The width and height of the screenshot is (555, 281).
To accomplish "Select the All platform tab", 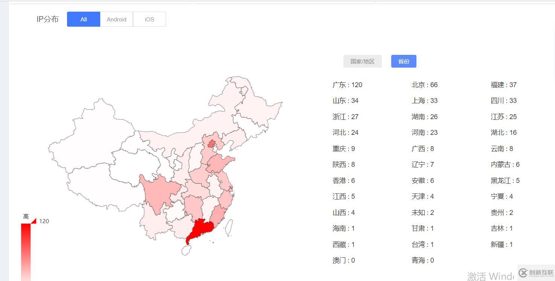I will (x=84, y=19).
